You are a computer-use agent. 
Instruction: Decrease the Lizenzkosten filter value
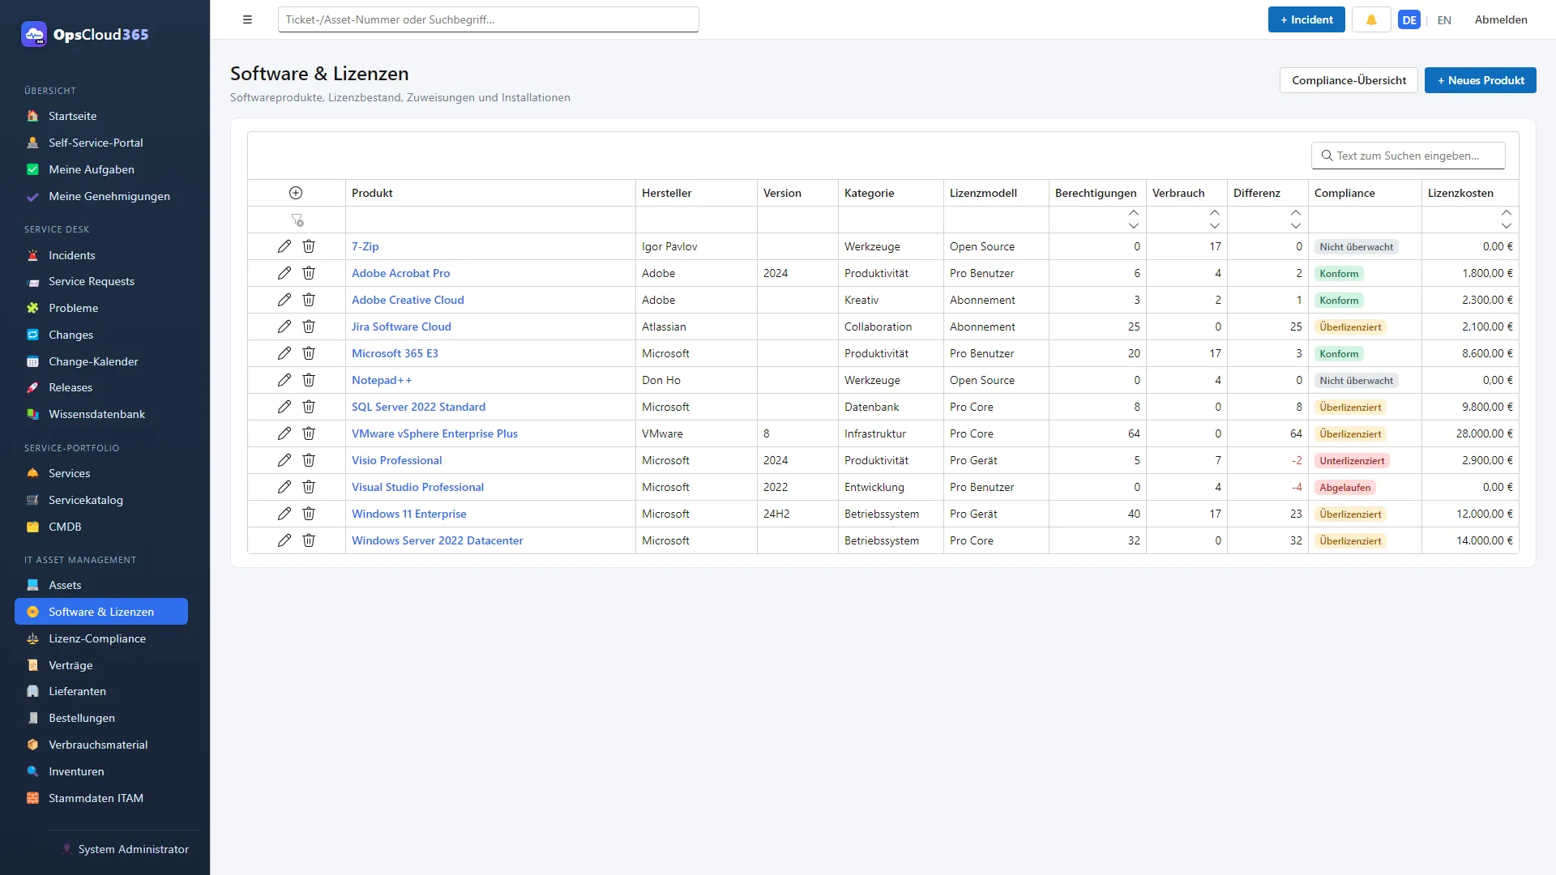(x=1506, y=226)
